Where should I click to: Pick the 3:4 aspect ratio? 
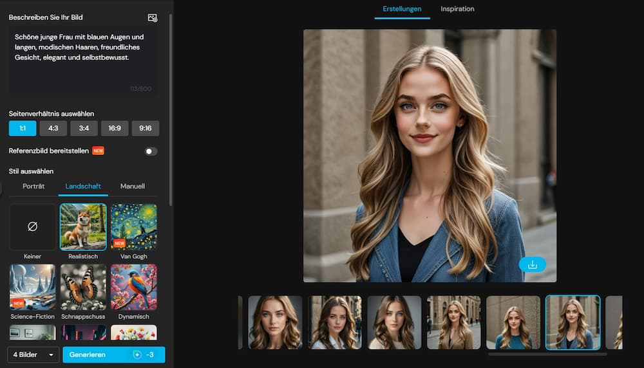84,128
